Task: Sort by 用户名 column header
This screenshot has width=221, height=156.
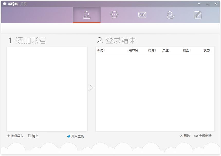Action: tap(133, 50)
